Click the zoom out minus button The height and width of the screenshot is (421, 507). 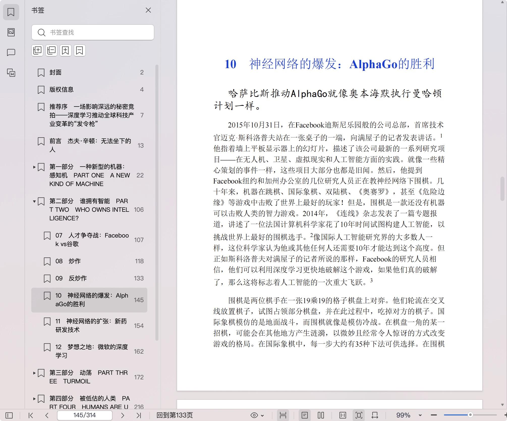coord(434,415)
